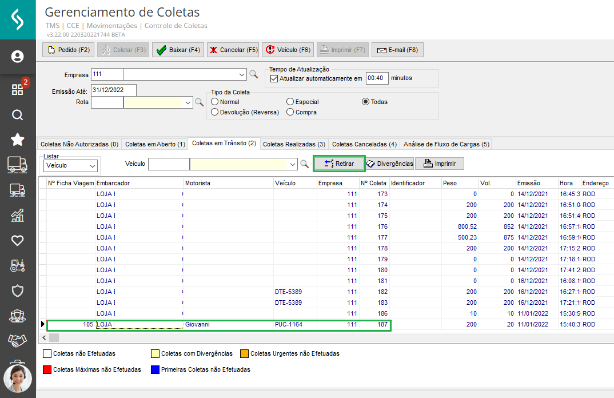Click the update time minutes field
This screenshot has width=614, height=398.
click(377, 78)
